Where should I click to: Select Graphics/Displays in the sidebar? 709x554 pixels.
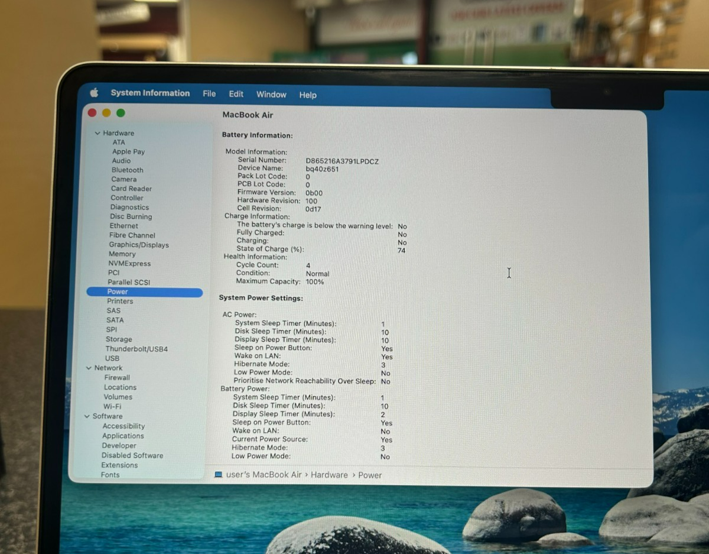coord(139,245)
